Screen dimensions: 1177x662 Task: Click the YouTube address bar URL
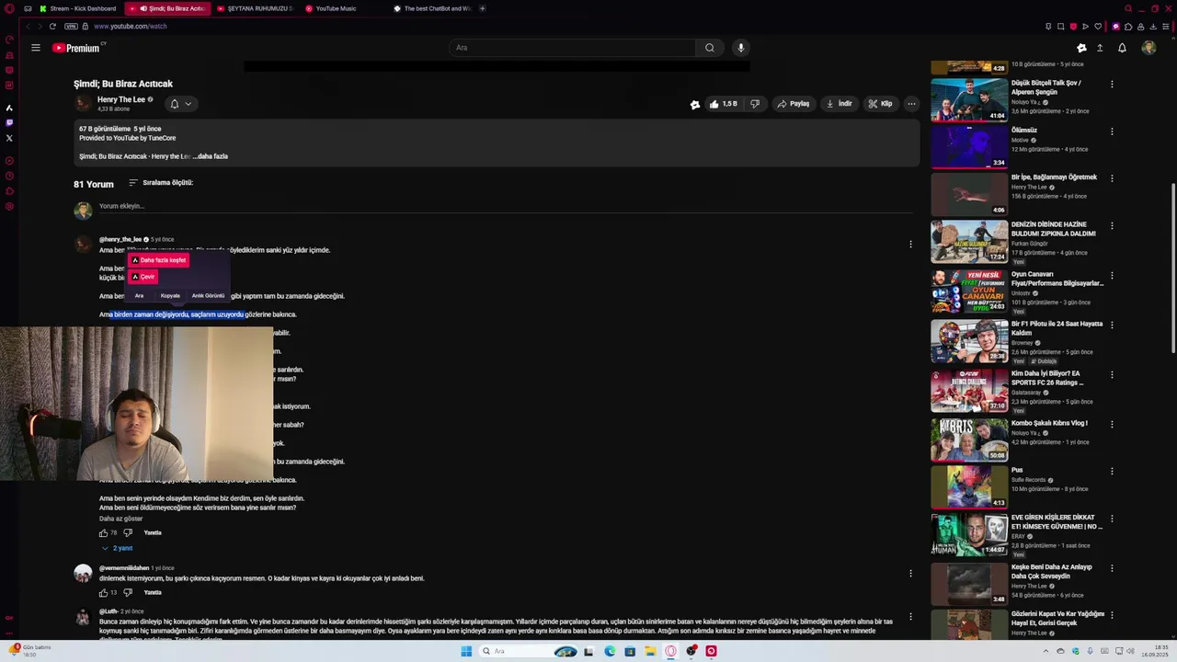point(130,26)
